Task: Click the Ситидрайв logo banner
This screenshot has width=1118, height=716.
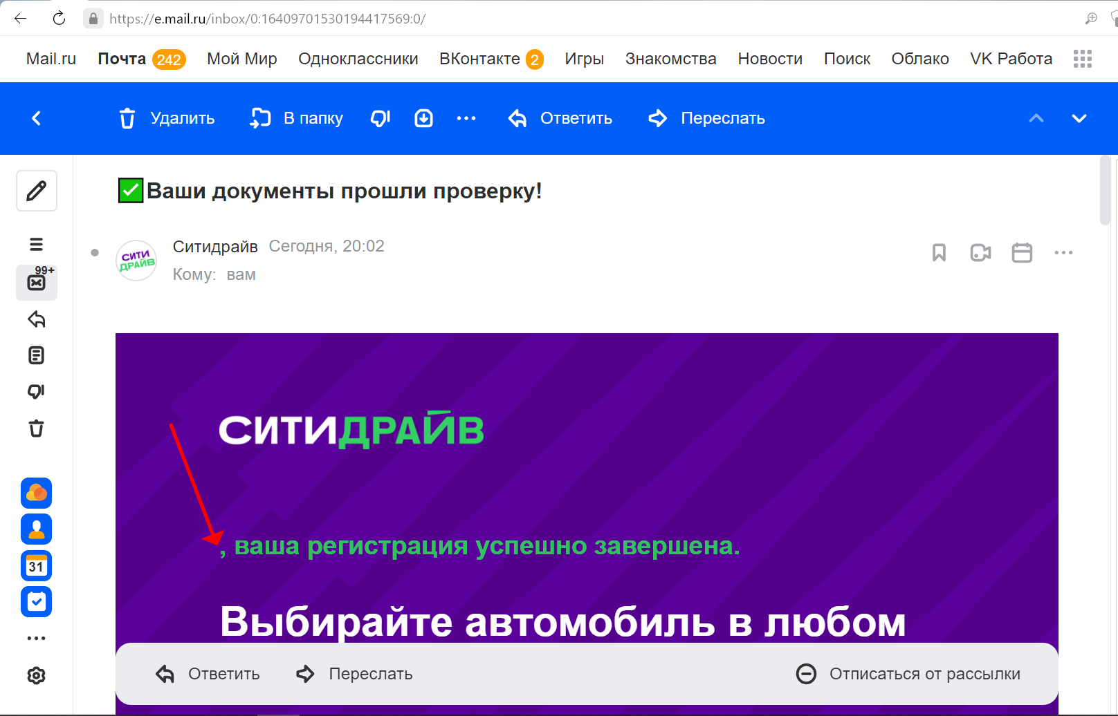Action: [x=351, y=430]
